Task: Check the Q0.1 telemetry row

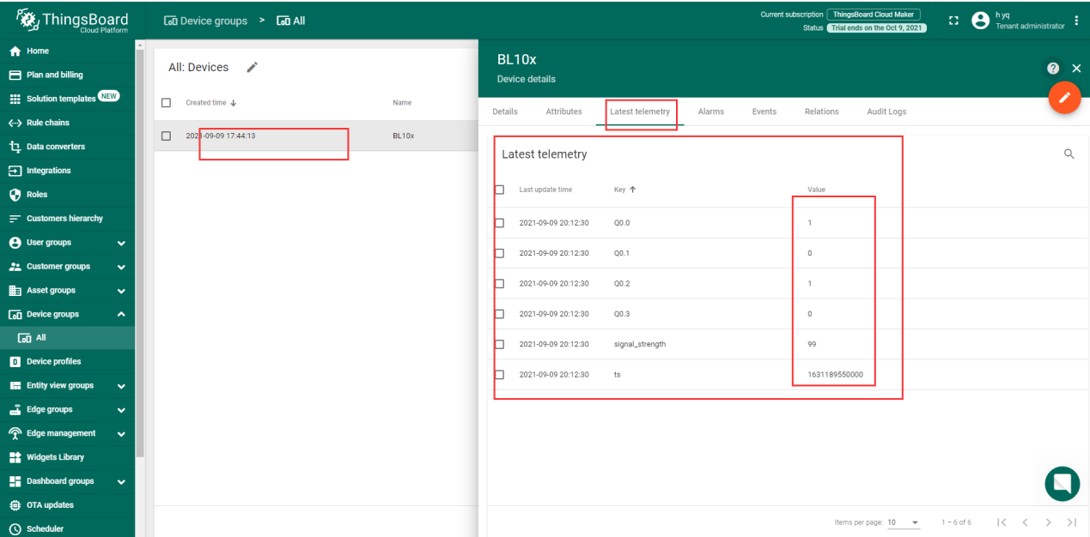Action: tap(499, 253)
